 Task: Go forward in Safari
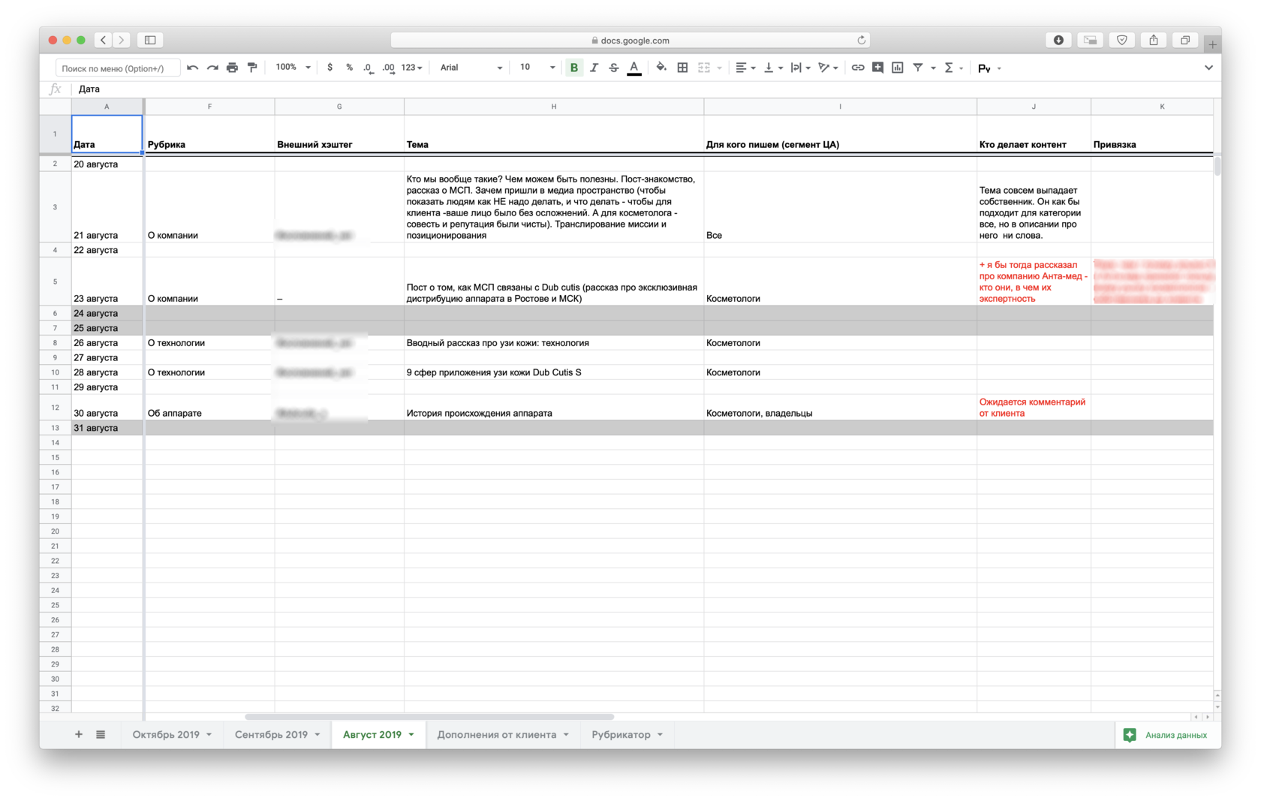coord(121,40)
